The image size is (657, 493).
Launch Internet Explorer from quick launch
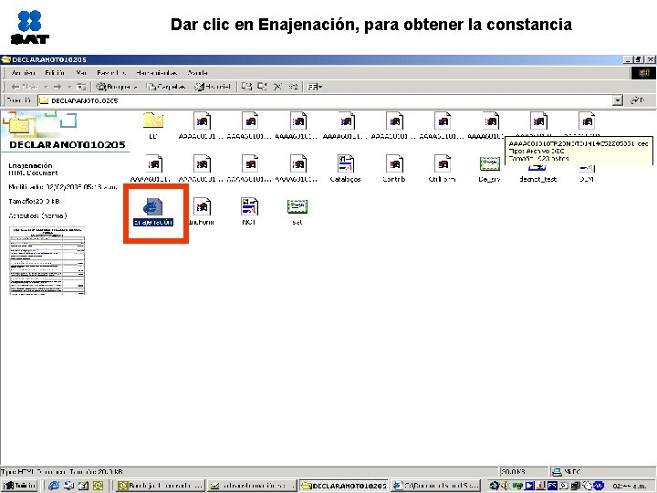[x=54, y=486]
